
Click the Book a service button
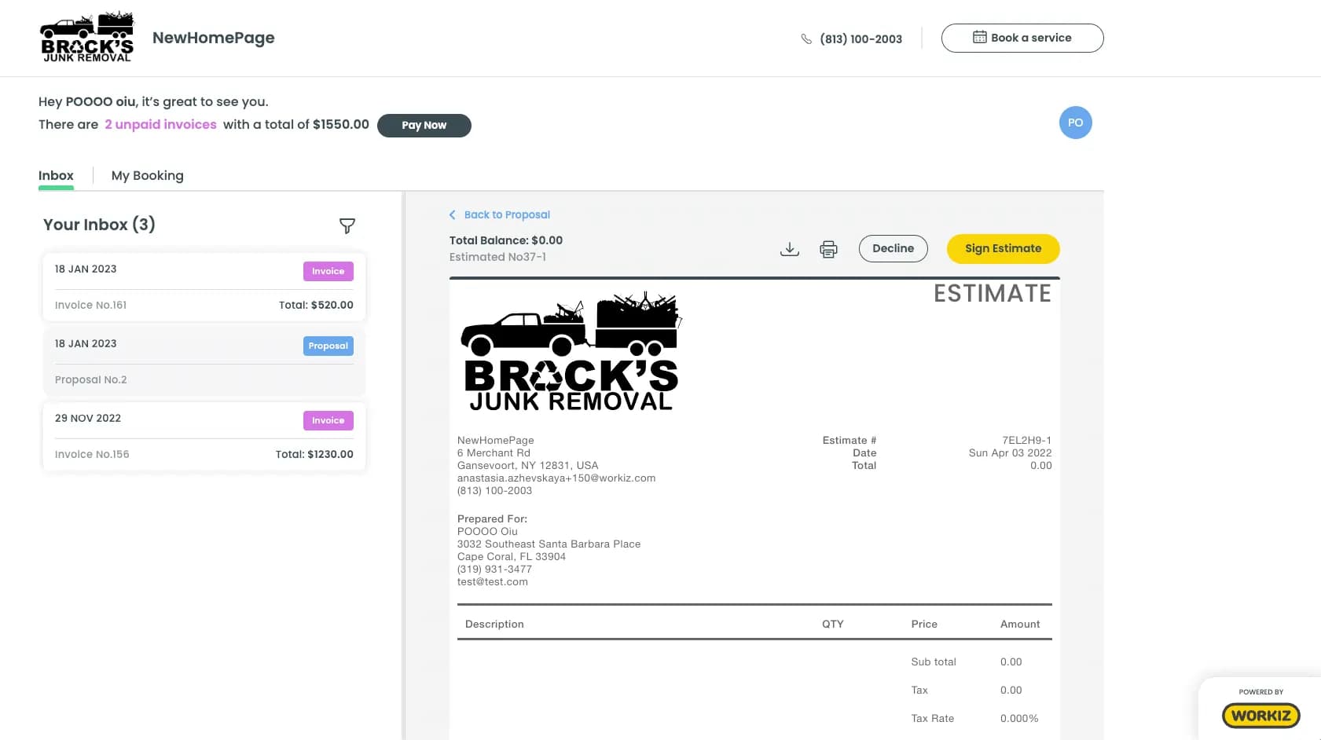click(x=1022, y=38)
